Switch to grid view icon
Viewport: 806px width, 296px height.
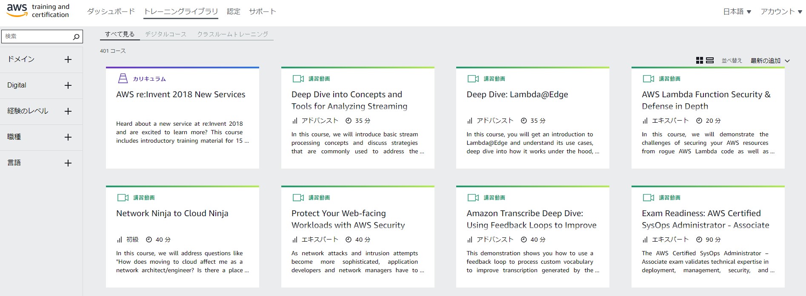(699, 60)
